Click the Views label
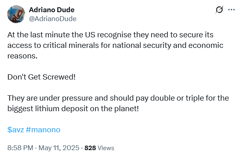The width and height of the screenshot is (243, 155). click(106, 148)
